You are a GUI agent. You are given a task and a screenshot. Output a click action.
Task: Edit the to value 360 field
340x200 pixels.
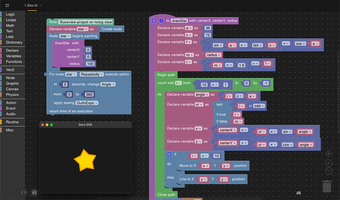(x=89, y=94)
